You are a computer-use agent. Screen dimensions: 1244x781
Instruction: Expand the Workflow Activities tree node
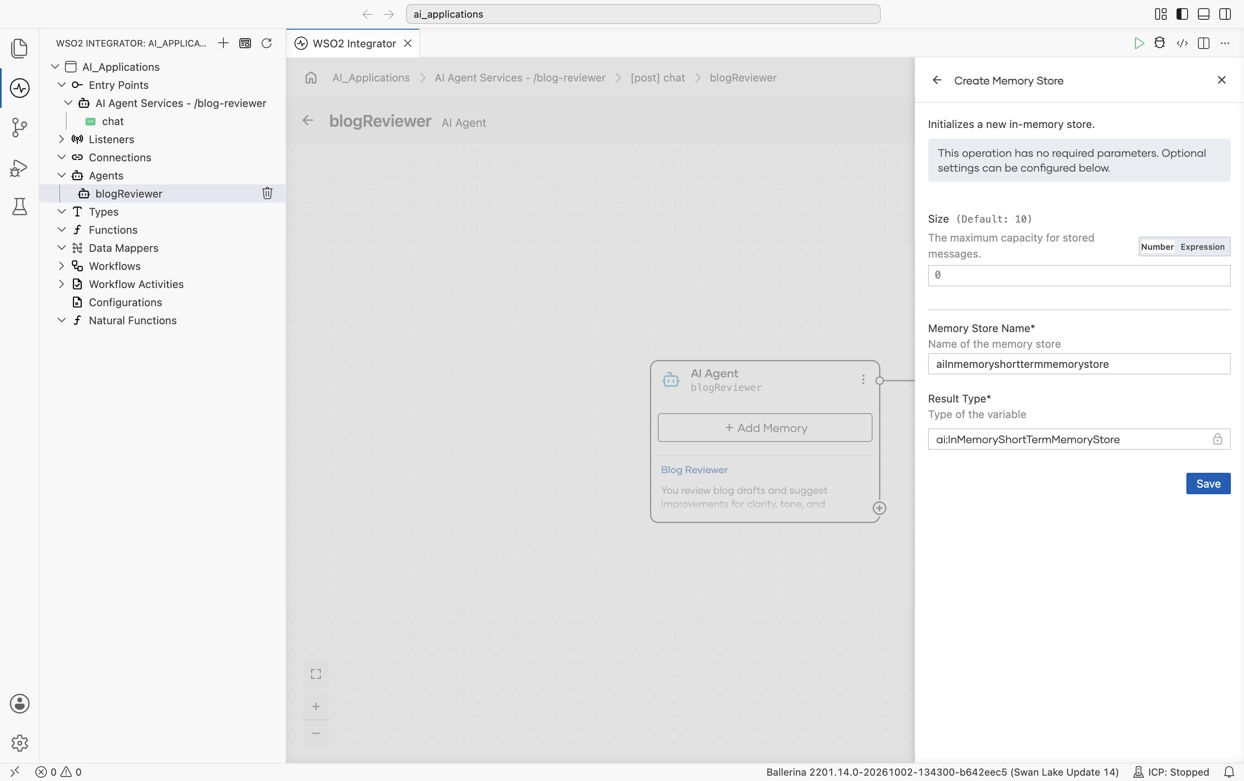[x=61, y=284]
